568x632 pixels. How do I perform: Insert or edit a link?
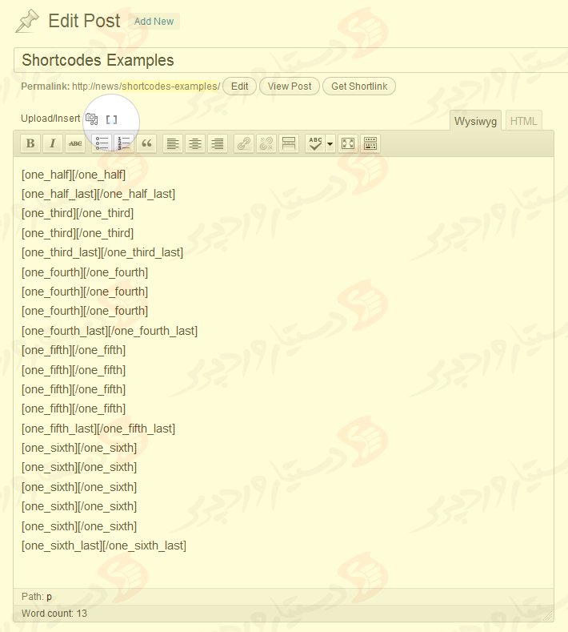(x=244, y=143)
